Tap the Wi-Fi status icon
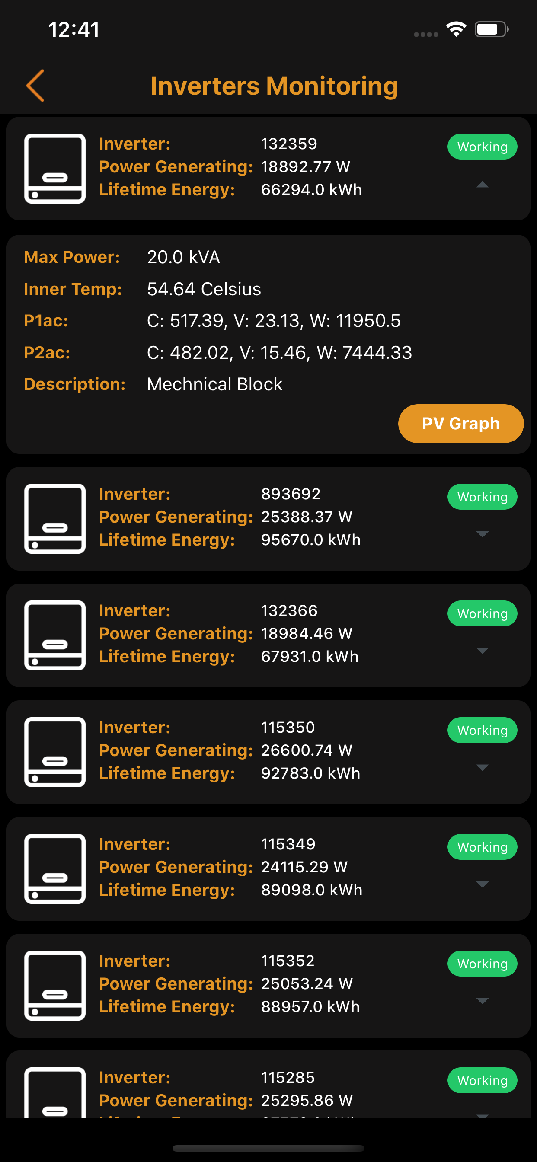Image resolution: width=537 pixels, height=1162 pixels. (456, 29)
